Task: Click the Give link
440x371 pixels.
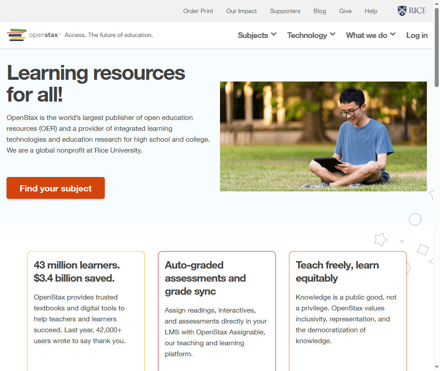Action: [345, 11]
